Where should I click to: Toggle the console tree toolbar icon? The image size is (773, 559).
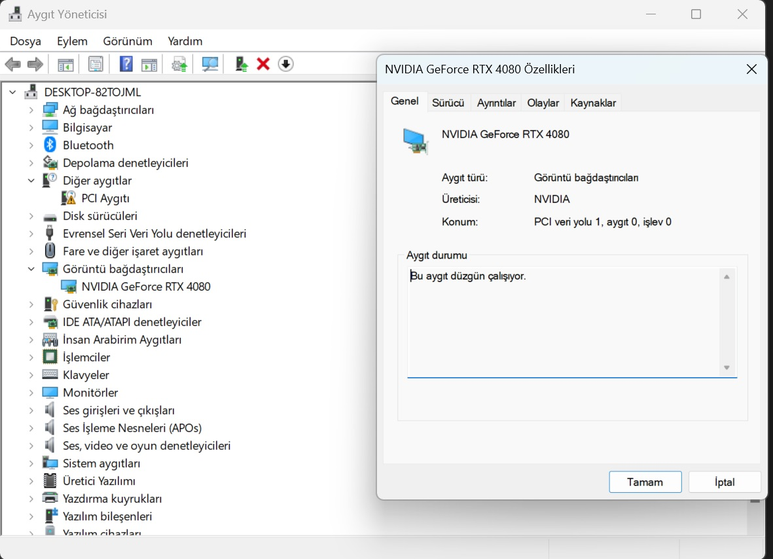tap(65, 64)
